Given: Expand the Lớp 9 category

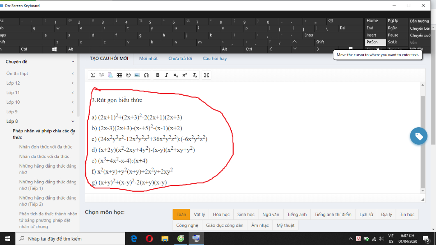Looking at the screenshot, I should 72,112.
